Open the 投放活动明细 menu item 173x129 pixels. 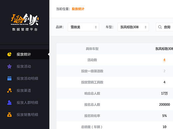(24, 78)
